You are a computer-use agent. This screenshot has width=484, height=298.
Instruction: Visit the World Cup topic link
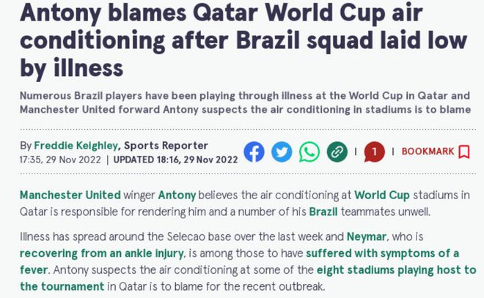tap(382, 195)
